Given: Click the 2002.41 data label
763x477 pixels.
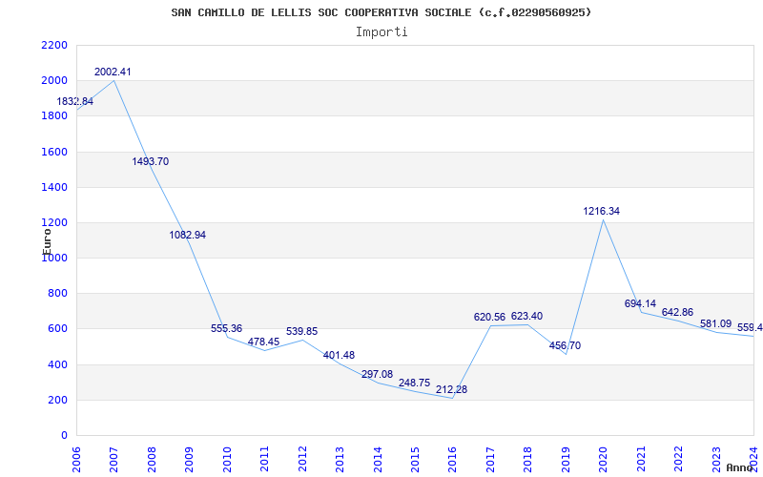Looking at the screenshot, I should 113,73.
